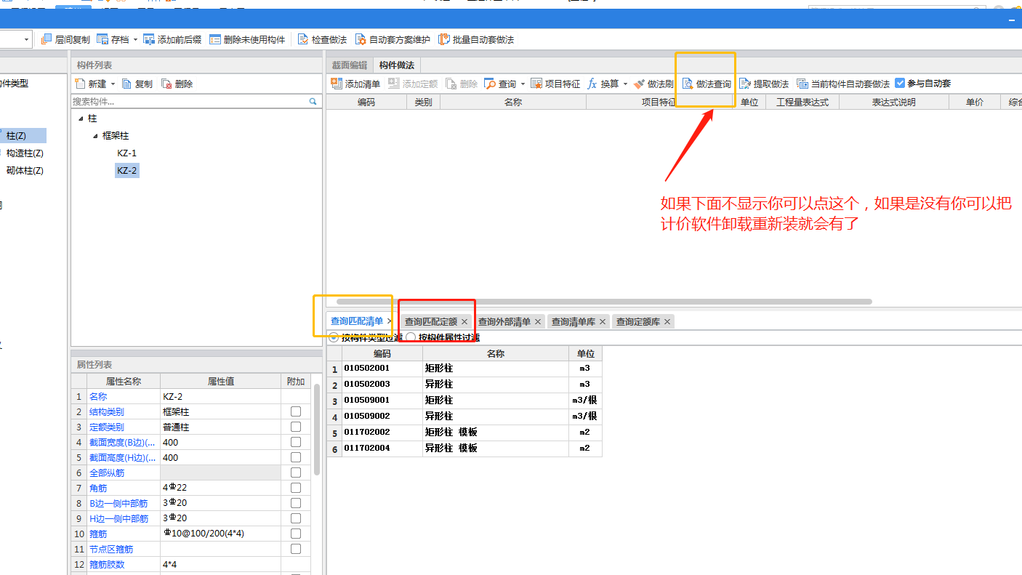Image resolution: width=1022 pixels, height=575 pixels.
Task: Click the search magnifier icon
Action: point(313,102)
